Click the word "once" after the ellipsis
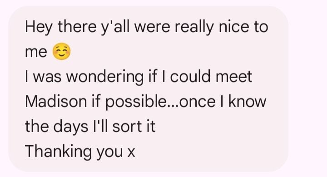This screenshot has width=327, height=177. coord(197,102)
